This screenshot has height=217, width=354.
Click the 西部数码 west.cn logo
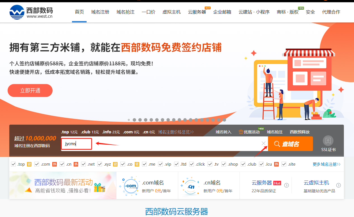pyautogui.click(x=31, y=12)
